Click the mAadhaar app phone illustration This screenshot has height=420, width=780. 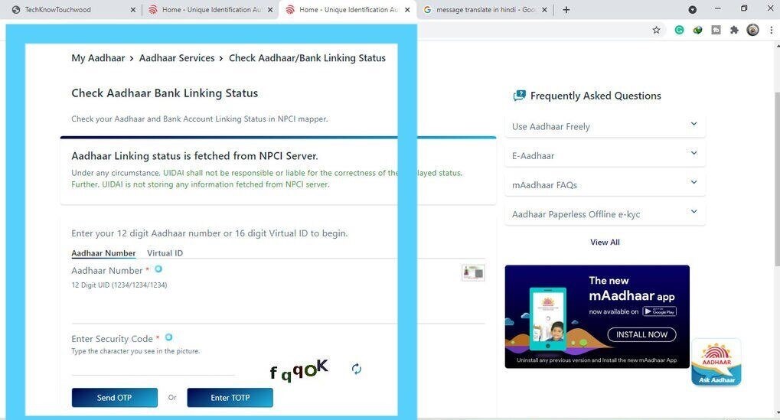549,318
